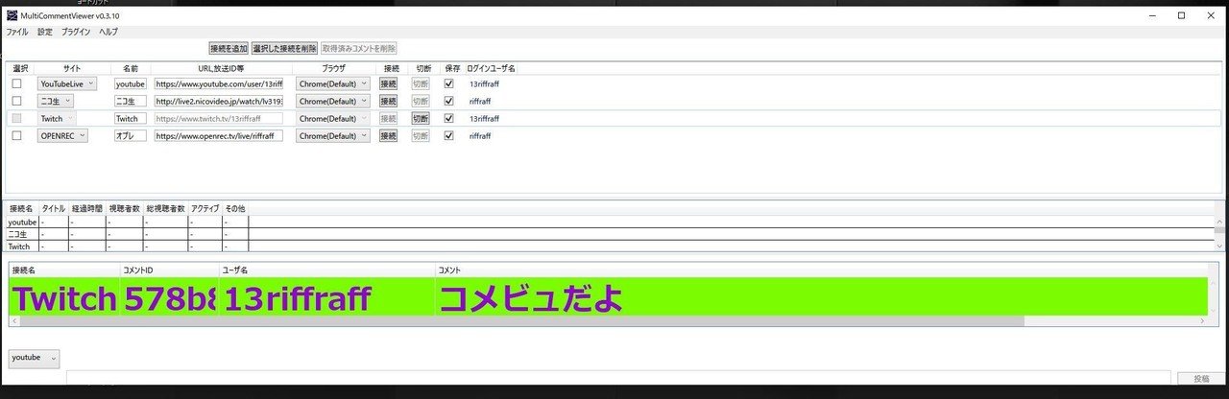This screenshot has width=1229, height=399.
Task: Click the name field containing オプレ
Action: [130, 135]
